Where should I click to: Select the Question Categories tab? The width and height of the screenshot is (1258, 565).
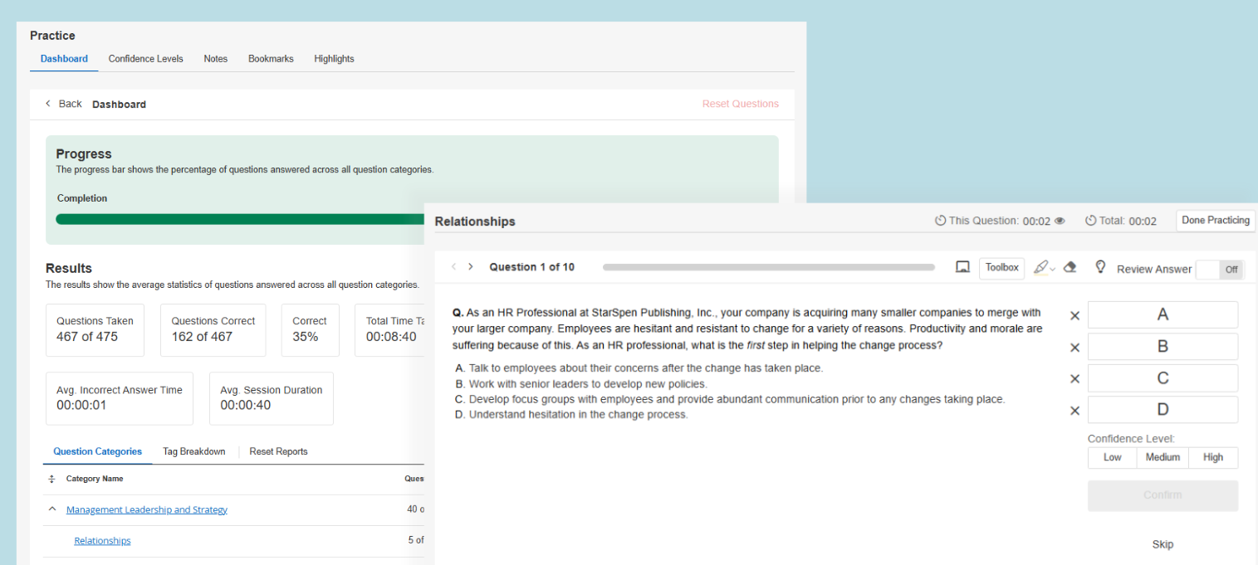[x=97, y=451]
